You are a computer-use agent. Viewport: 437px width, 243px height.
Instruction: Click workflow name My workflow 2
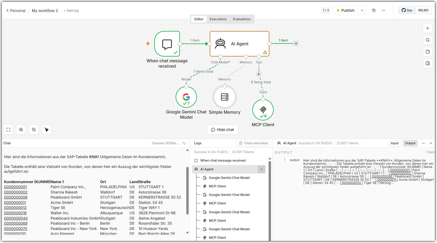[x=45, y=11]
